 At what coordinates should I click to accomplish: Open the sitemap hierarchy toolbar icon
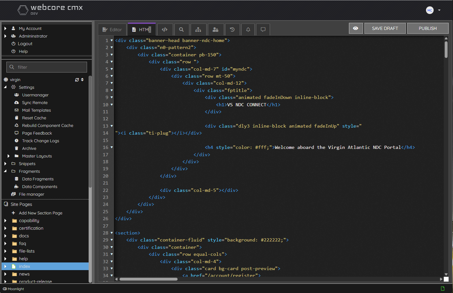pyautogui.click(x=198, y=30)
